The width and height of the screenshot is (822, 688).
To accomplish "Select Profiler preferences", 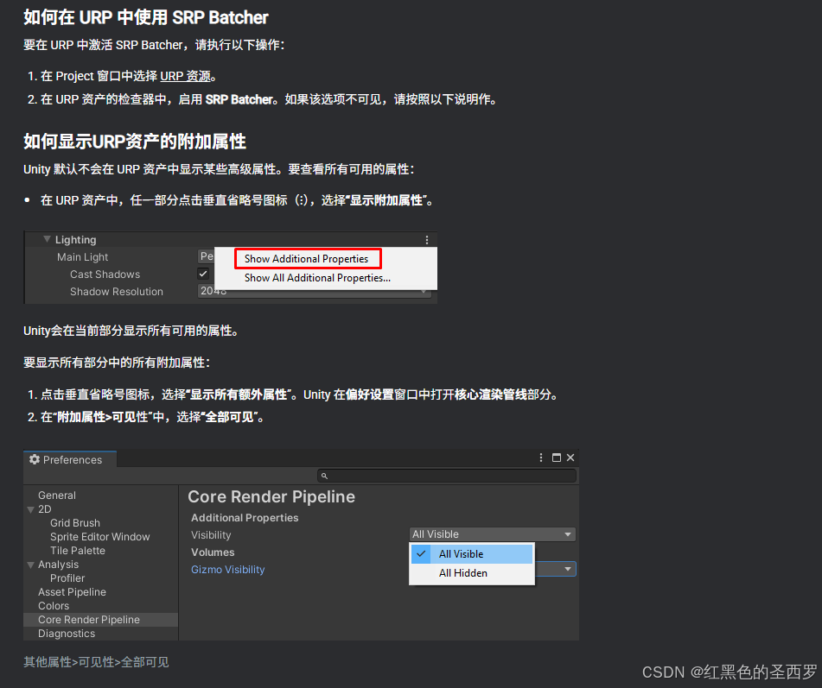I will [x=67, y=578].
